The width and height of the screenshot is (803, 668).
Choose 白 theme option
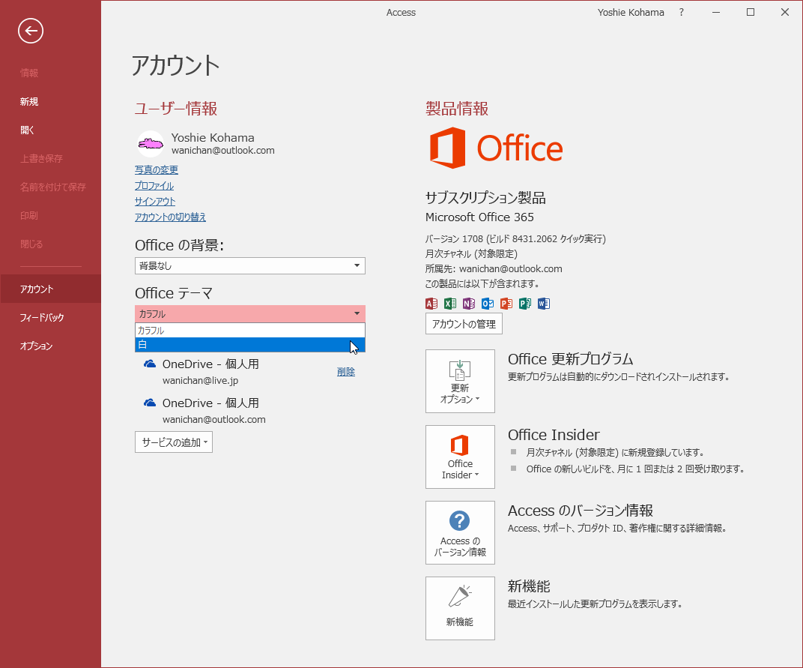click(x=250, y=345)
